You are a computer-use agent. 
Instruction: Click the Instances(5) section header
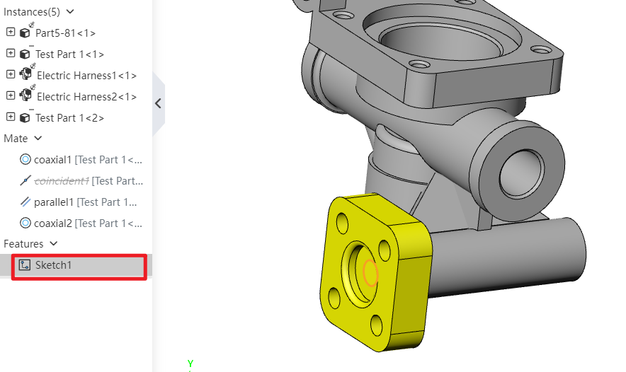pyautogui.click(x=32, y=12)
